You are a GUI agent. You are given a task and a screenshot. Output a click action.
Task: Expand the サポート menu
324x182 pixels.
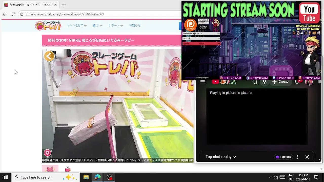pyautogui.click(x=115, y=25)
